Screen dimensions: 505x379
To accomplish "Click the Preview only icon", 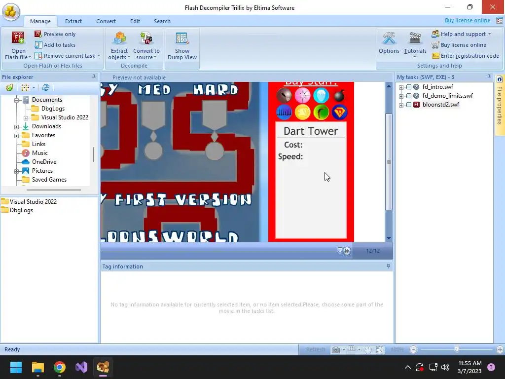I will coord(38,34).
